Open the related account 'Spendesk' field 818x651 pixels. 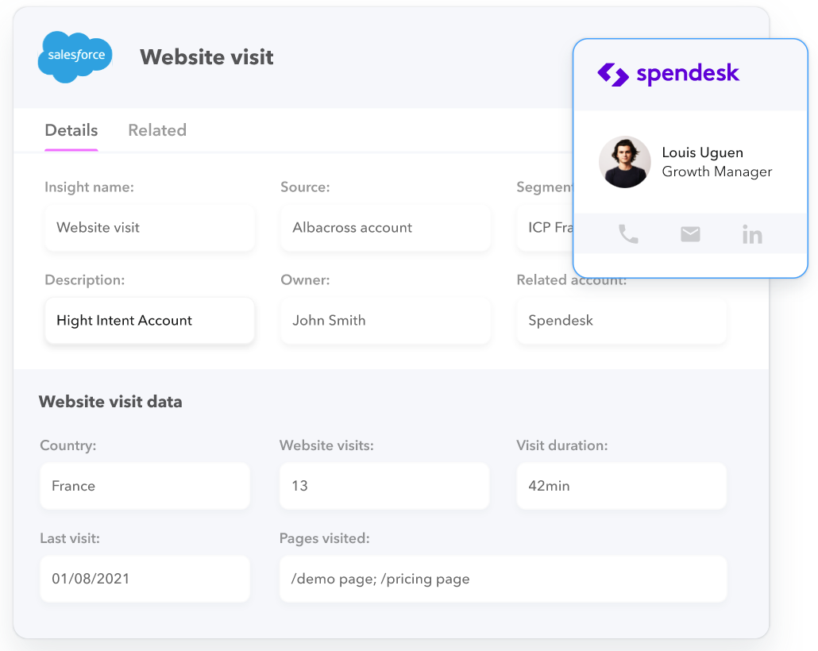point(621,320)
